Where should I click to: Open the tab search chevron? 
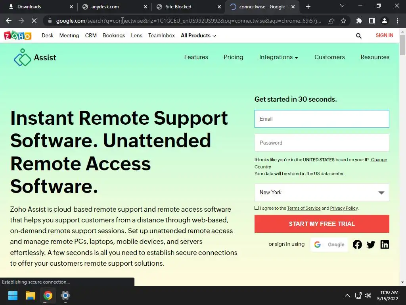point(342,6)
